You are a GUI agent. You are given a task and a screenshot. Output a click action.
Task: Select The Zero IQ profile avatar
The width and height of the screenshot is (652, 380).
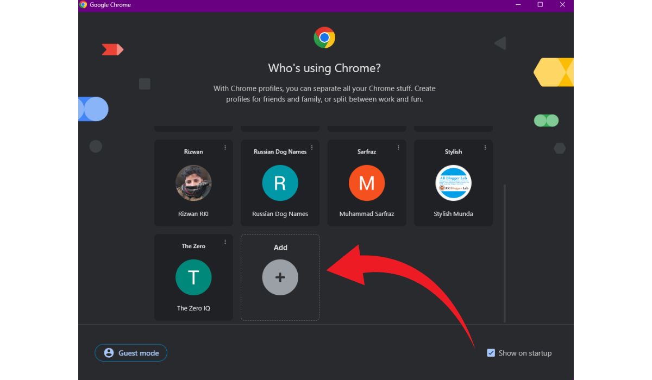click(x=193, y=277)
